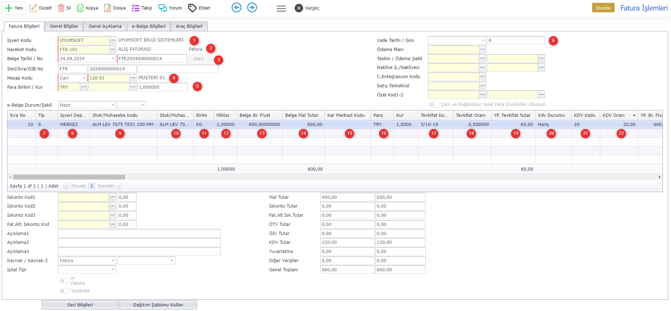This screenshot has height=311, width=671.
Task: Expand İptal Tipi dropdown
Action: point(113,270)
